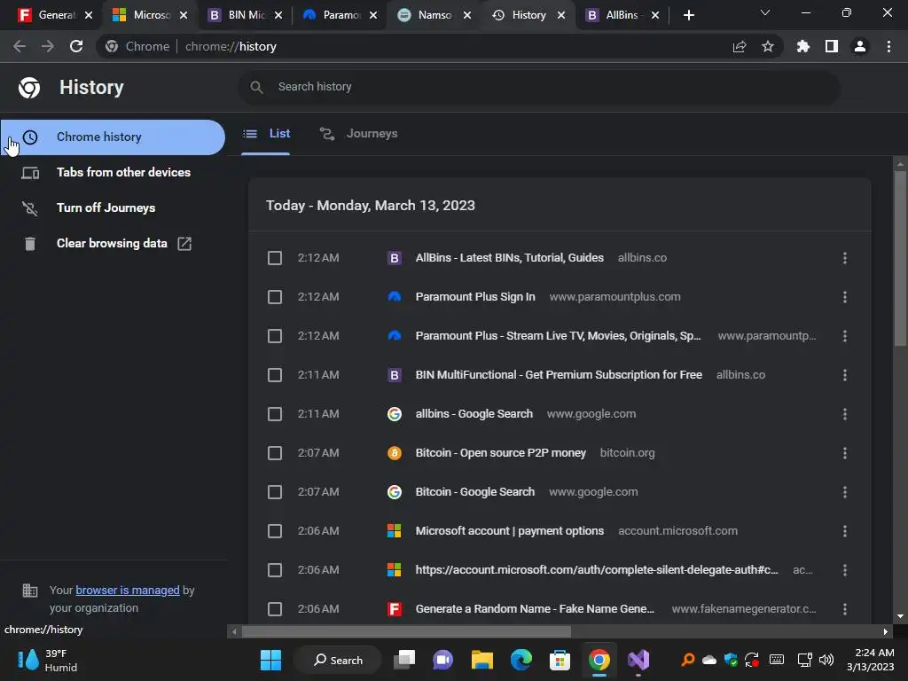Toggle the side panel icon
Image resolution: width=908 pixels, height=681 pixels.
click(x=832, y=46)
